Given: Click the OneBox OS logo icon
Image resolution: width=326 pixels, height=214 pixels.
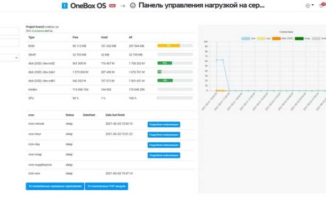Looking at the screenshot, I should coord(65,6).
